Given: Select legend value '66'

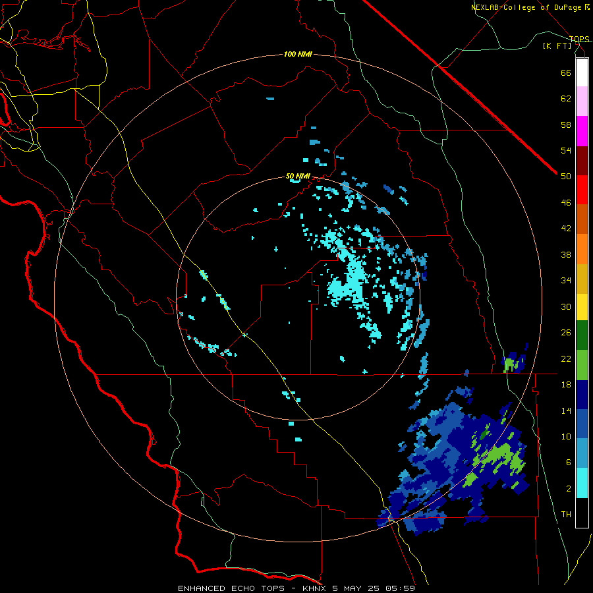Looking at the screenshot, I should (x=566, y=72).
